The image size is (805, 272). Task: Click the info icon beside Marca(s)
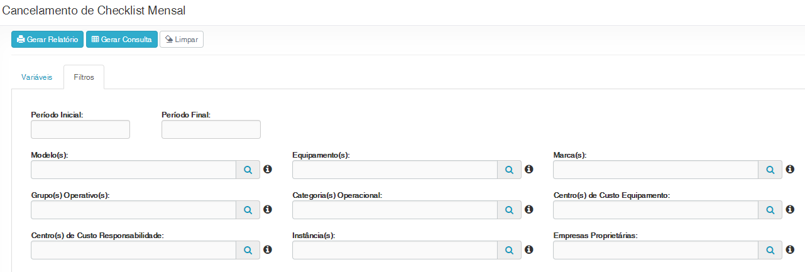click(x=790, y=169)
